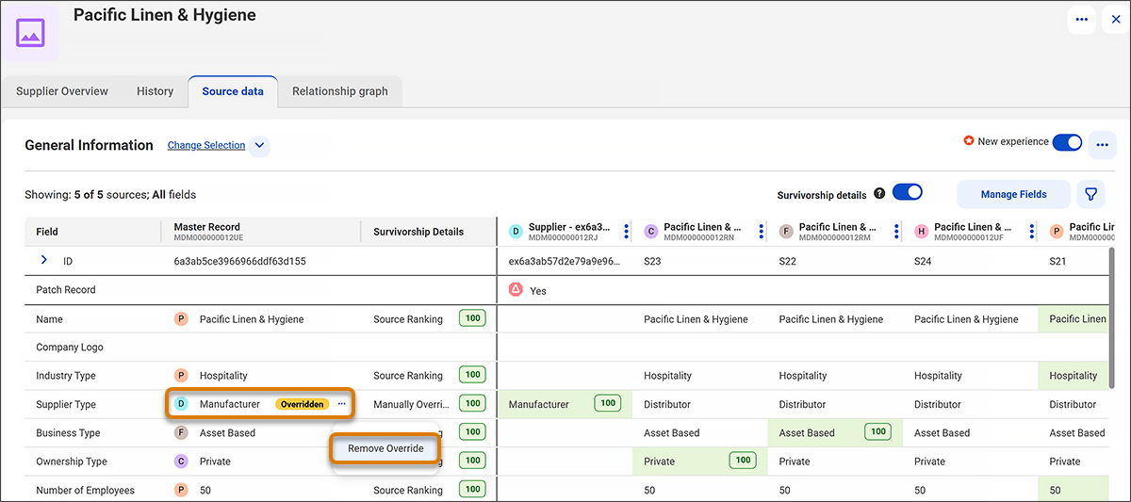
Task: Click the F badge beside Asset Based
Action: (x=181, y=433)
